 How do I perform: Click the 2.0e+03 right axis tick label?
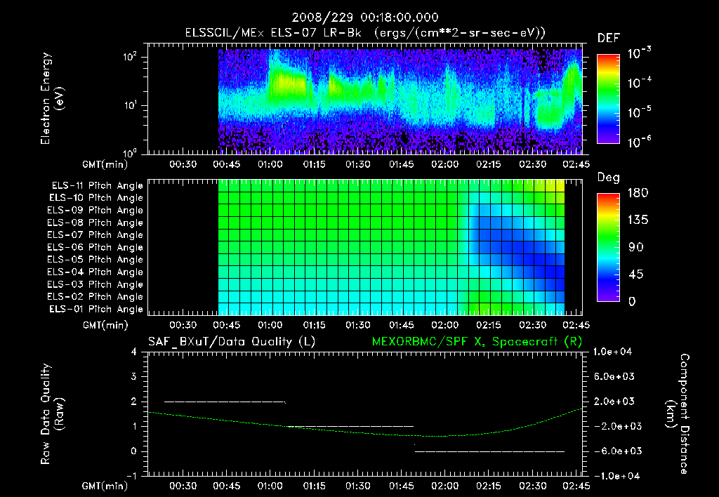[x=614, y=402]
